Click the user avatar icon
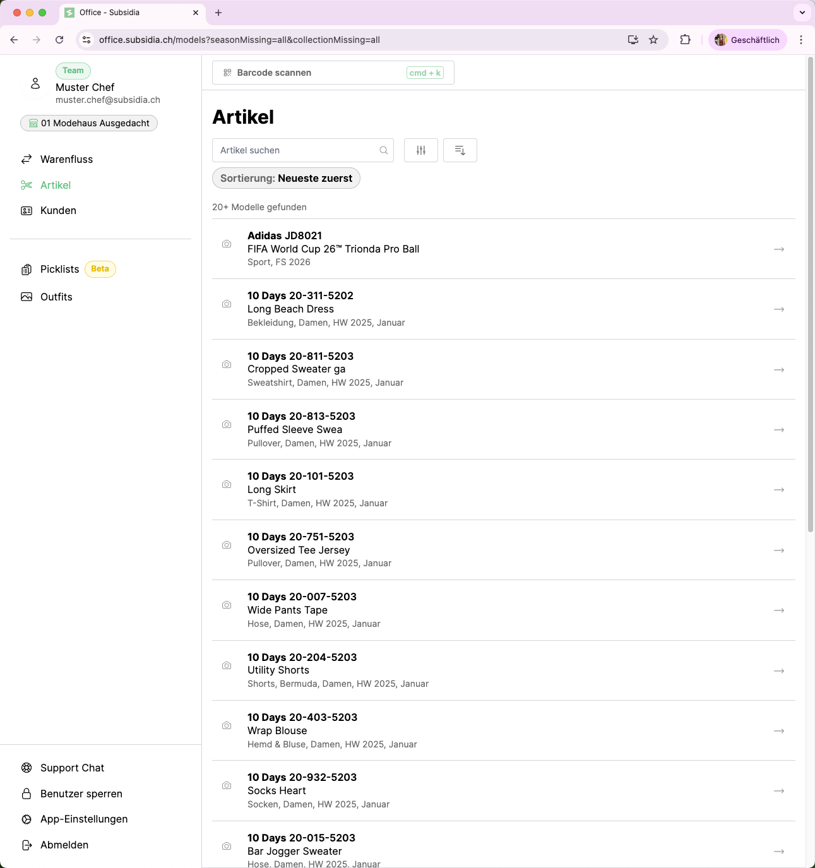This screenshot has height=868, width=815. [x=35, y=84]
